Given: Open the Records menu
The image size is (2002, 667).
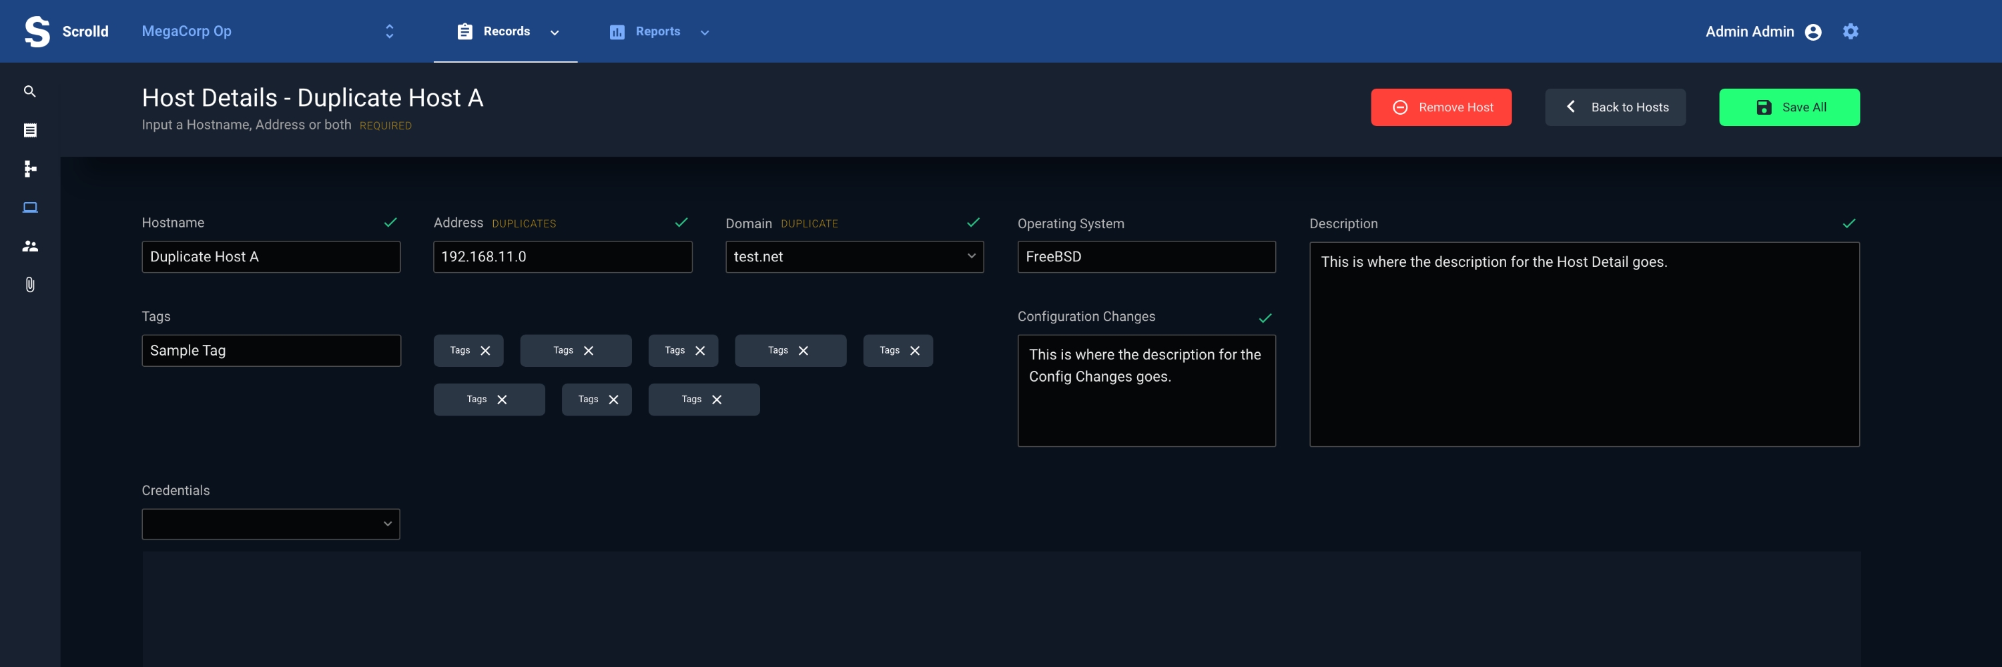Looking at the screenshot, I should click(506, 31).
